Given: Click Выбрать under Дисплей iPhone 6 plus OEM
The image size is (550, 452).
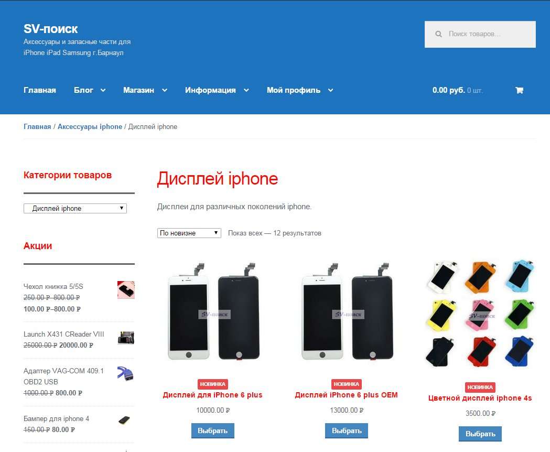Looking at the screenshot, I should tap(347, 431).
